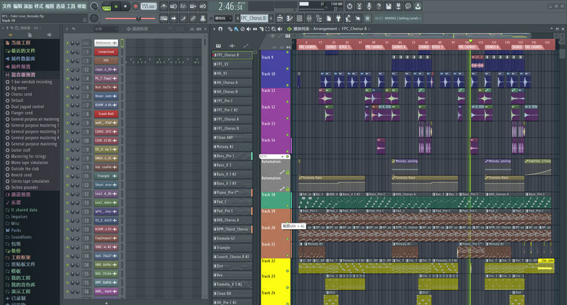
Task: Open the 添加 (Add) menu
Action: click(x=28, y=6)
